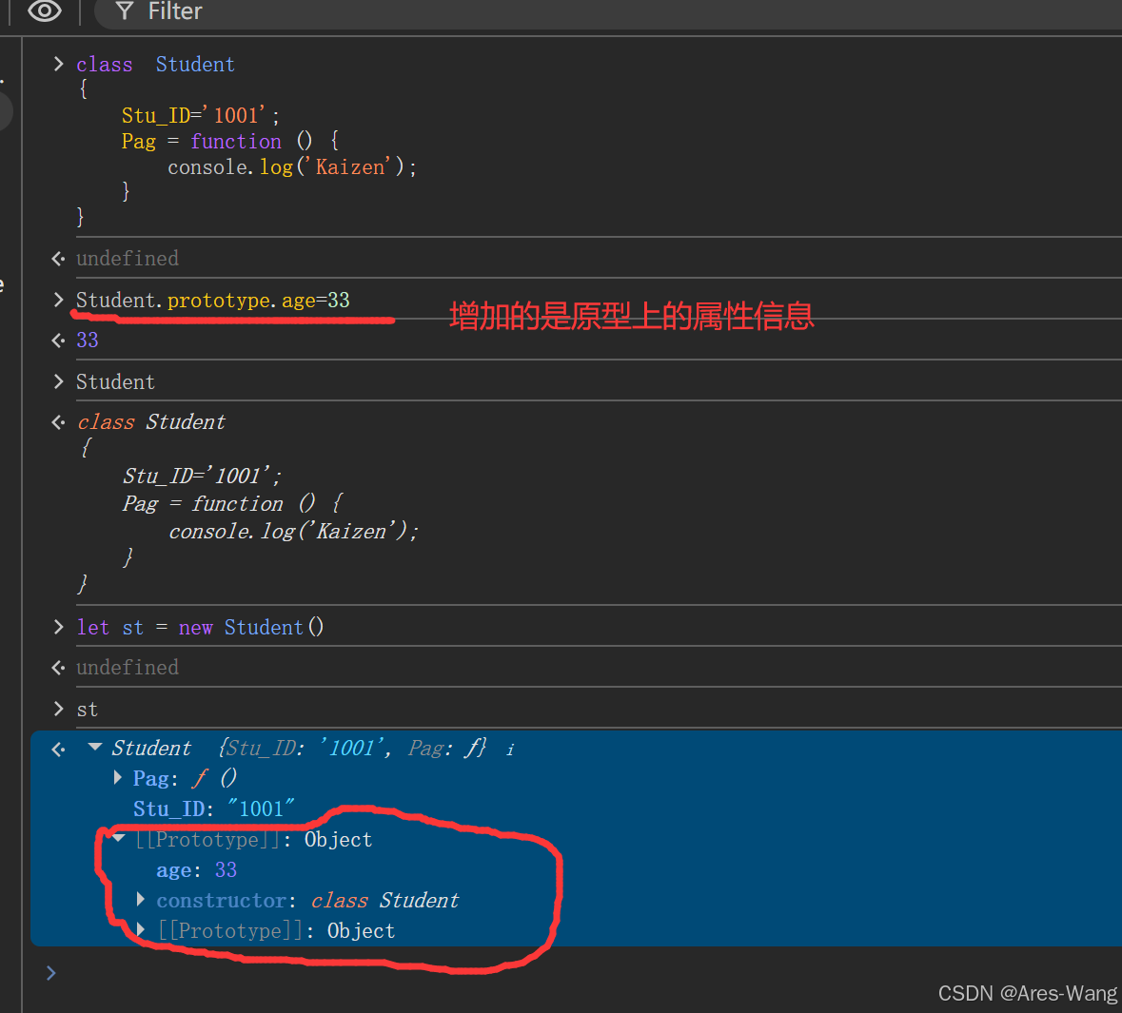
Task: Click the info 'i' icon beside Student object
Action: [509, 750]
